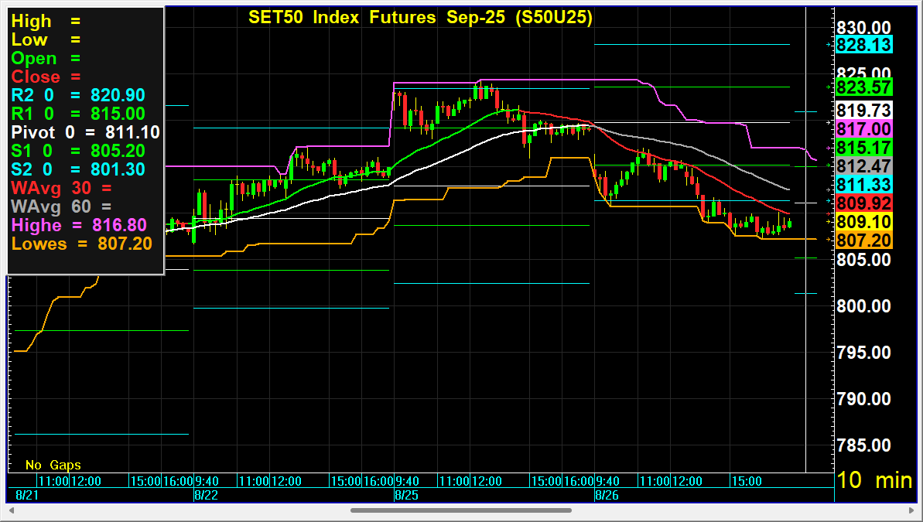Click the left scroll arrow of the chart scrollbar
This screenshot has height=522, width=923.
point(11,510)
